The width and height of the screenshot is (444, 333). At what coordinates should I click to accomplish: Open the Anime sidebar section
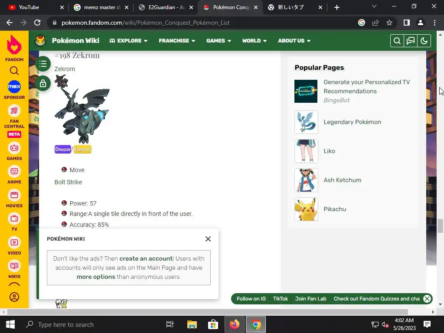[14, 175]
